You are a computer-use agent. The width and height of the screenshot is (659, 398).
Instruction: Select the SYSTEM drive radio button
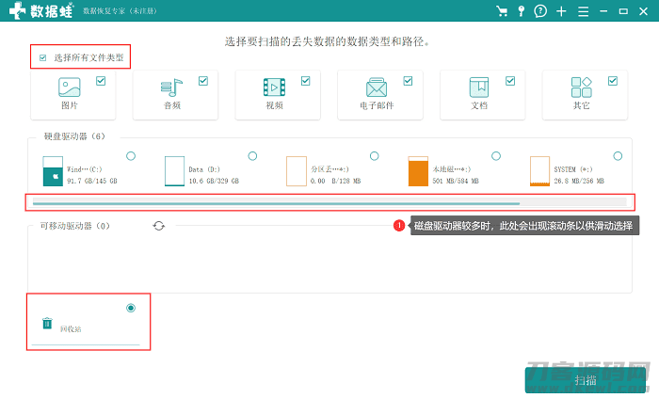pyautogui.click(x=618, y=156)
